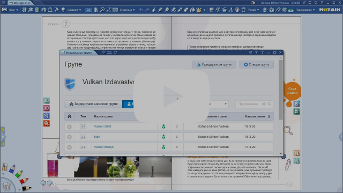
Task: Open the Vulkan znanje group link
Action: (103, 147)
